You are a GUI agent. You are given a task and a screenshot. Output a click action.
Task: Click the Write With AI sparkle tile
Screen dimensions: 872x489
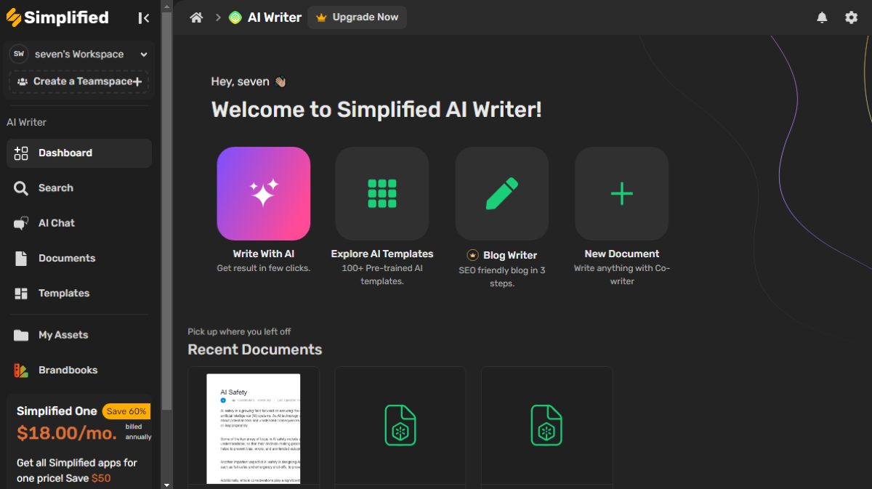tap(264, 193)
